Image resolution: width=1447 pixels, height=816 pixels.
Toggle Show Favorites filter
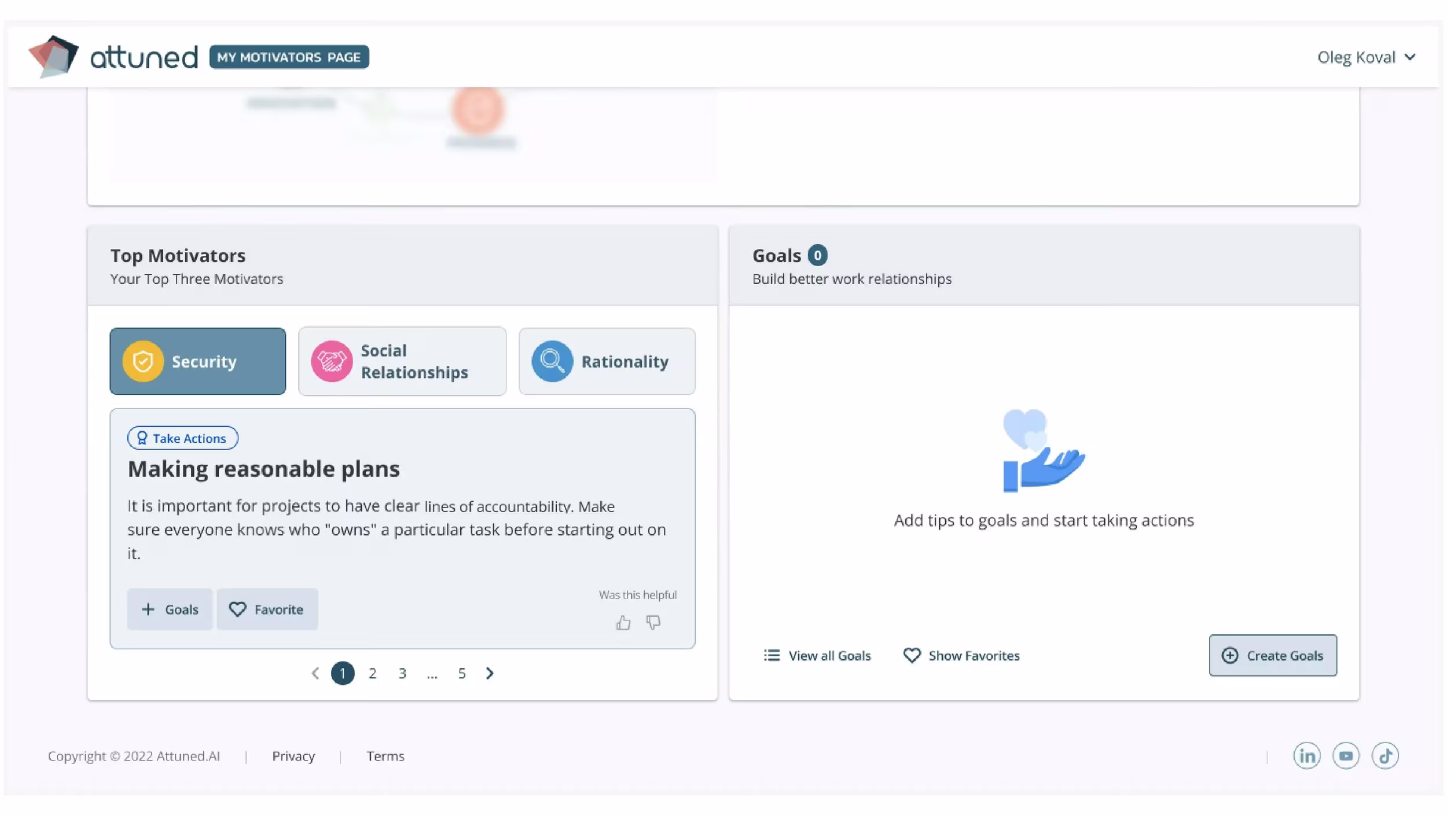(961, 656)
